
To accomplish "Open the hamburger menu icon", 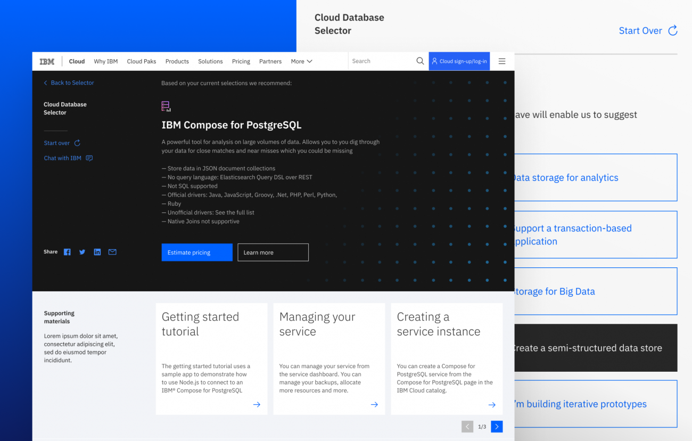I will (x=502, y=61).
